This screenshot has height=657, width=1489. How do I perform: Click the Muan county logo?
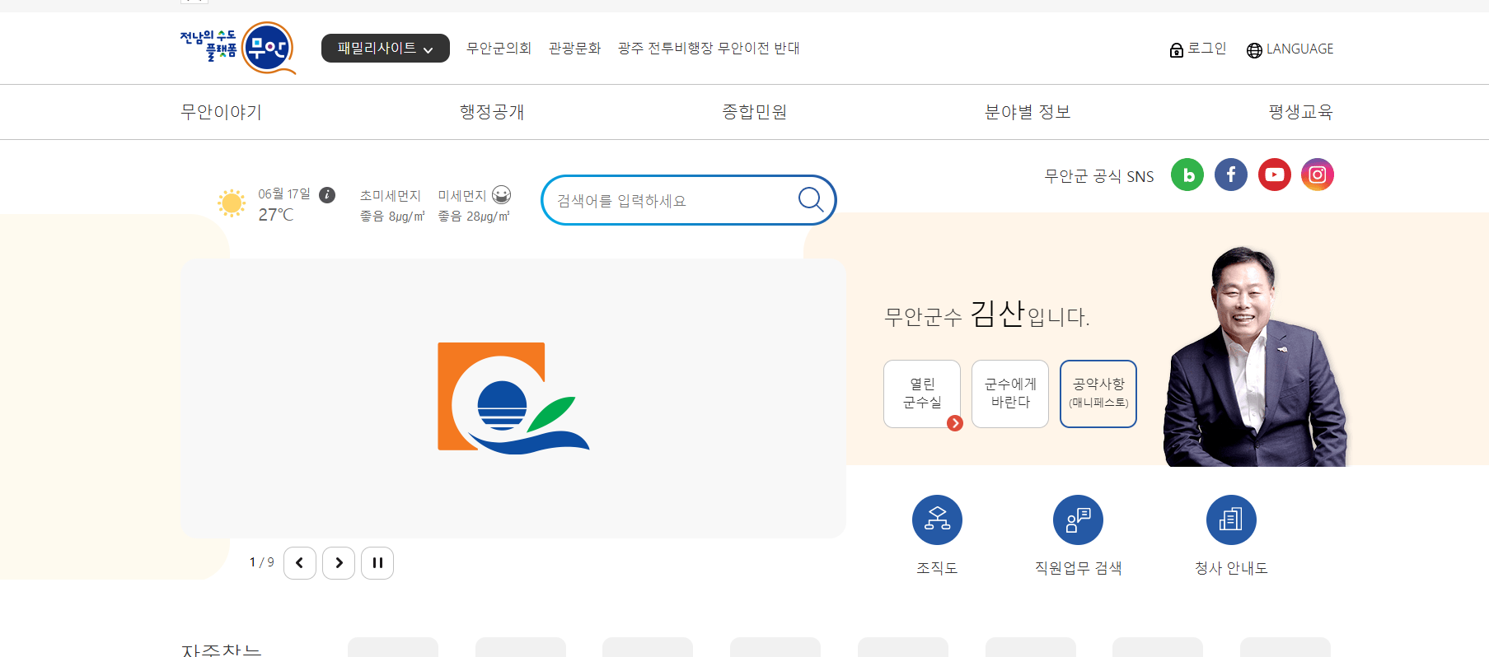pyautogui.click(x=238, y=48)
